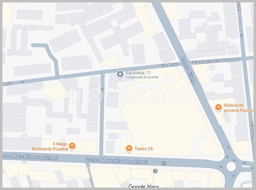Open the Teatro 26 text label
This screenshot has height=190, width=256.
click(144, 149)
